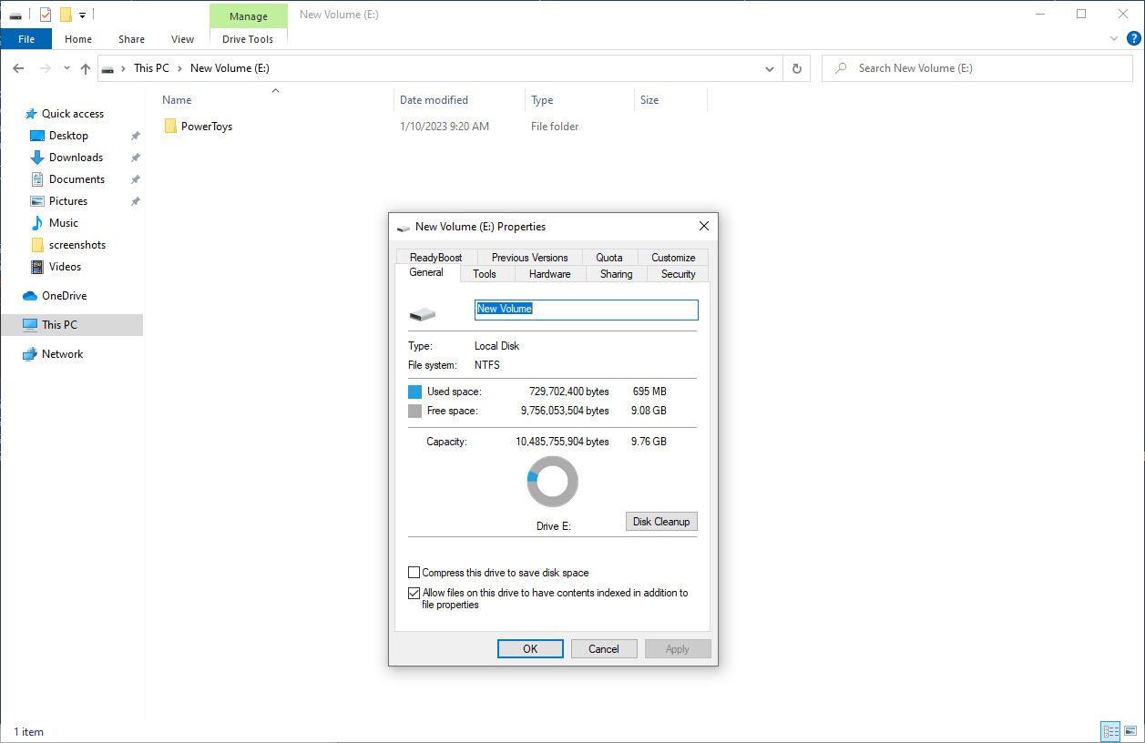Viewport: 1145px width, 743px height.
Task: Open OneDrive in the navigation pane
Action: [64, 296]
